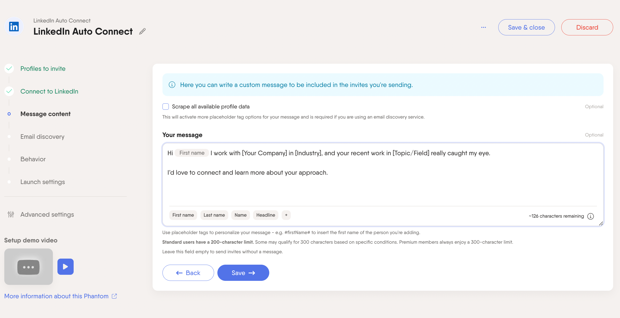Click the characters remaining info icon
Viewport: 620px width, 318px height.
click(590, 216)
